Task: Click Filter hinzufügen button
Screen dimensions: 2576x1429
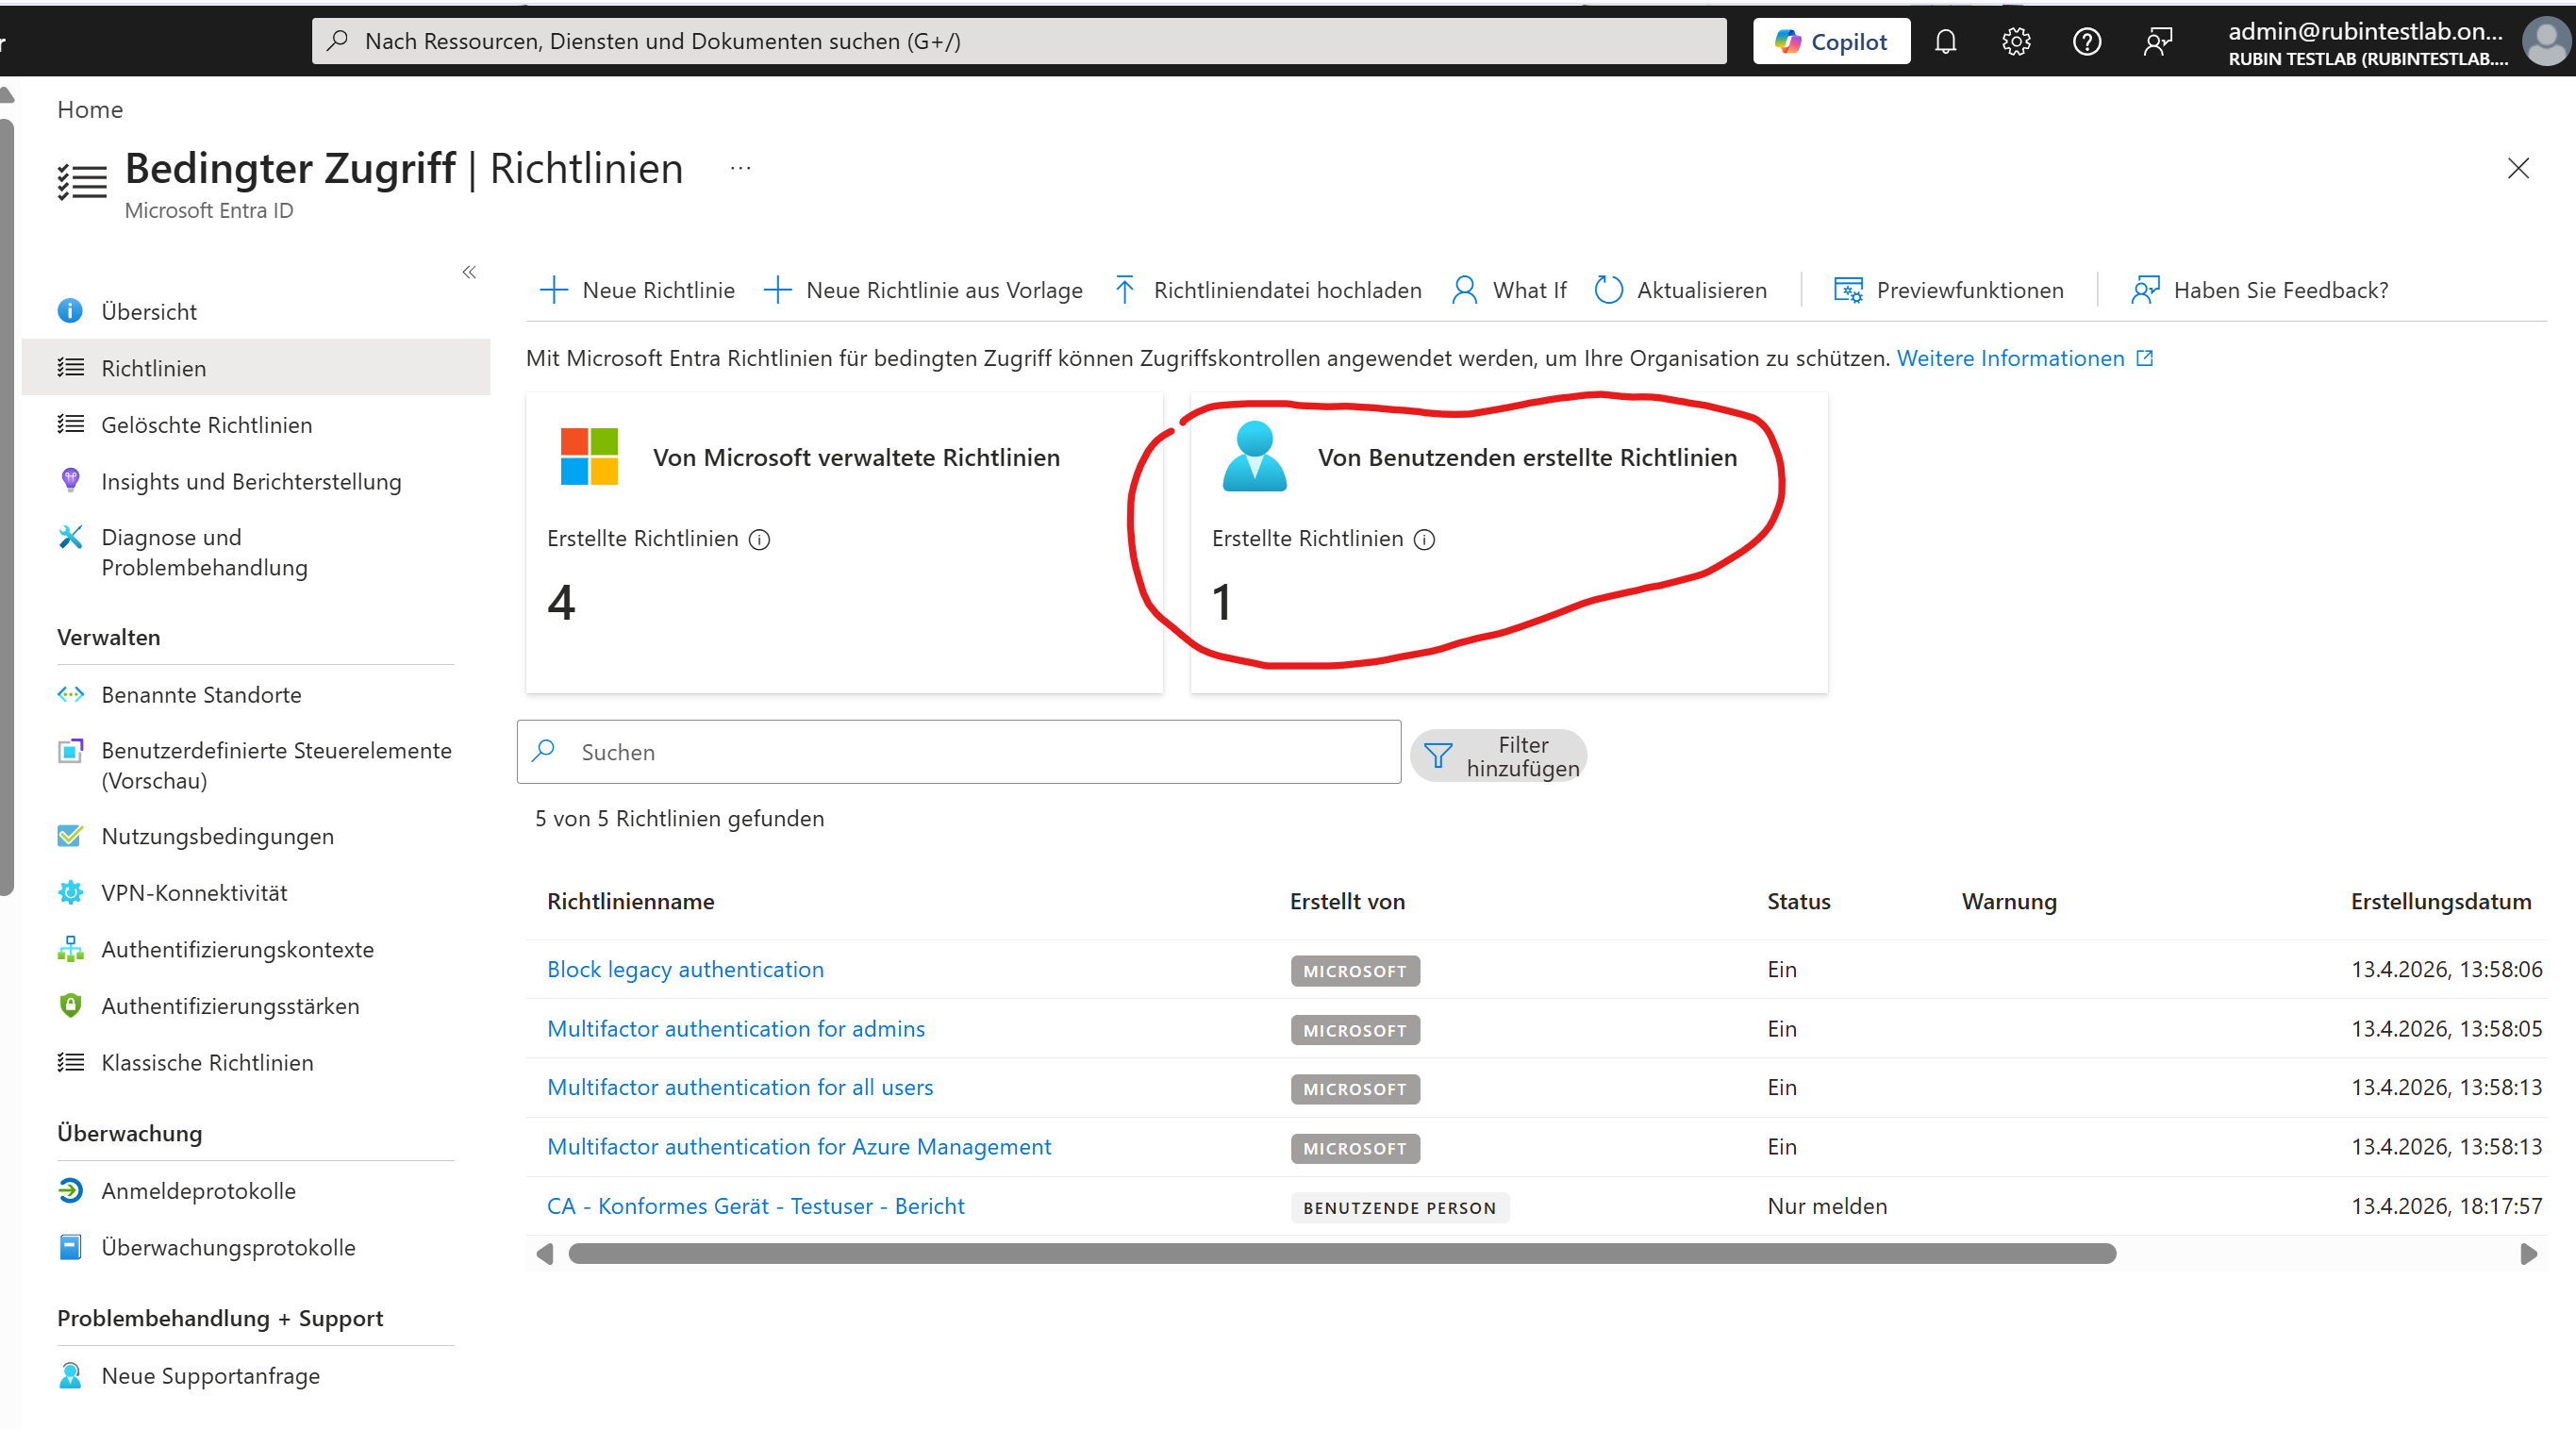Action: (1498, 756)
